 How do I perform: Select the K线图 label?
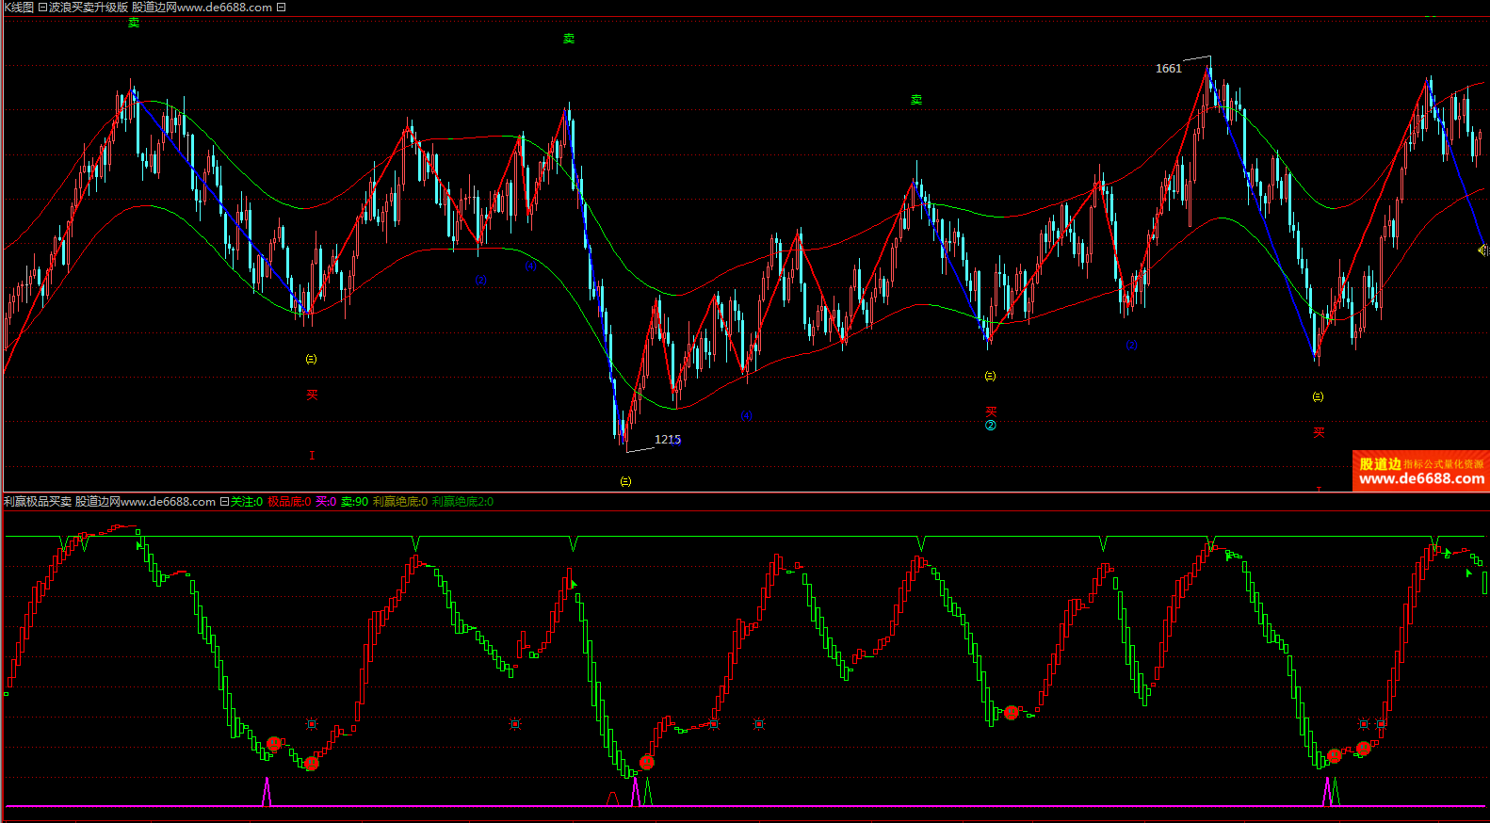click(18, 8)
